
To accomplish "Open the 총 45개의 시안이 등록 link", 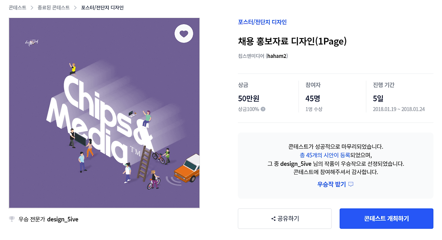I will pyautogui.click(x=325, y=155).
